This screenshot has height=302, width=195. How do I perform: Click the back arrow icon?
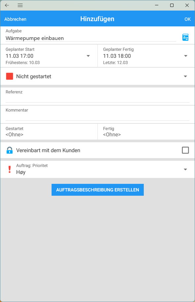7,5
